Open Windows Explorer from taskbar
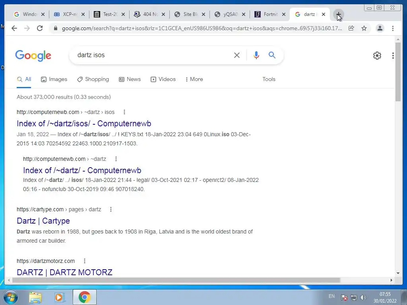 (x=35, y=297)
